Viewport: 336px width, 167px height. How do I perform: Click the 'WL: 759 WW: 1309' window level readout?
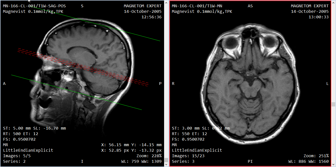coord(141,161)
